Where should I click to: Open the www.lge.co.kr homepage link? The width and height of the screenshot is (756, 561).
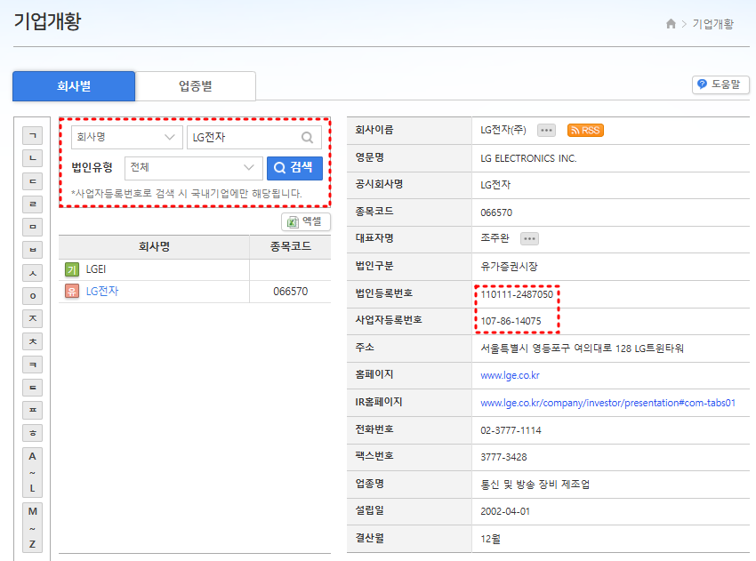coord(511,375)
